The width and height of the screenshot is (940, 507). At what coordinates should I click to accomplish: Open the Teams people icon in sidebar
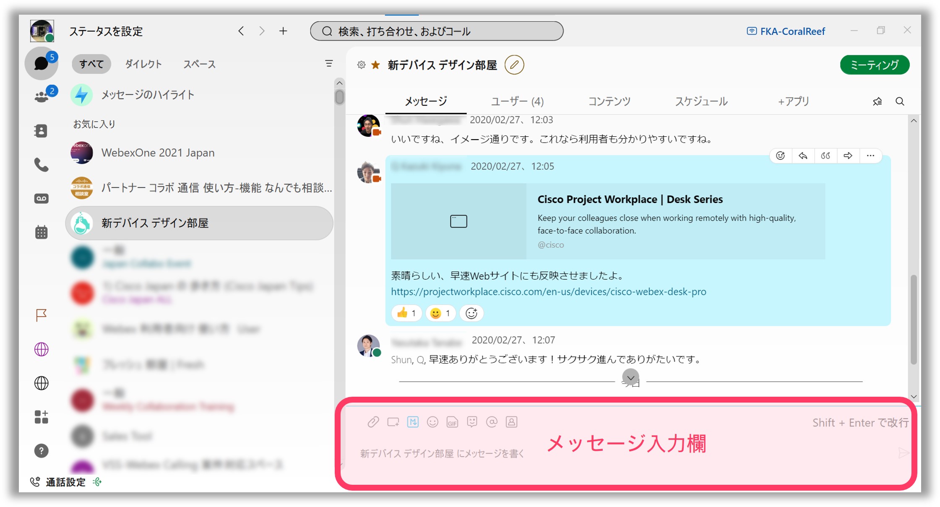pos(41,96)
